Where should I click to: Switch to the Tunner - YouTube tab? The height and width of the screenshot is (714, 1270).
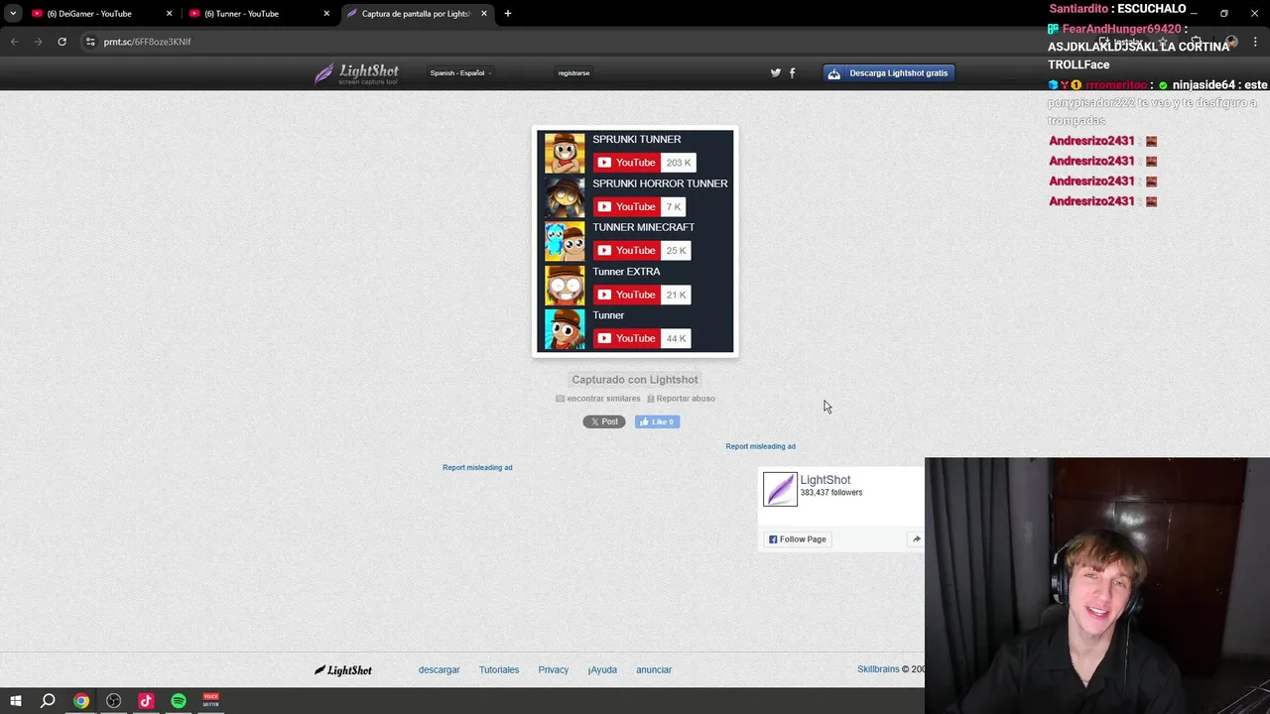tap(259, 14)
